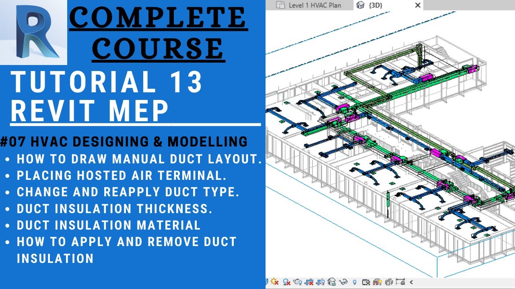Toggle Shadows off icon in view bar
Image resolution: width=515 pixels, height=289 pixels.
coord(287,282)
